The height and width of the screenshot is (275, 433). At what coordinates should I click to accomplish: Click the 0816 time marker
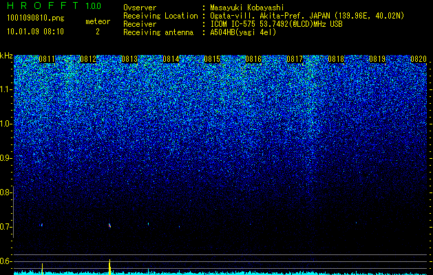[x=253, y=59]
